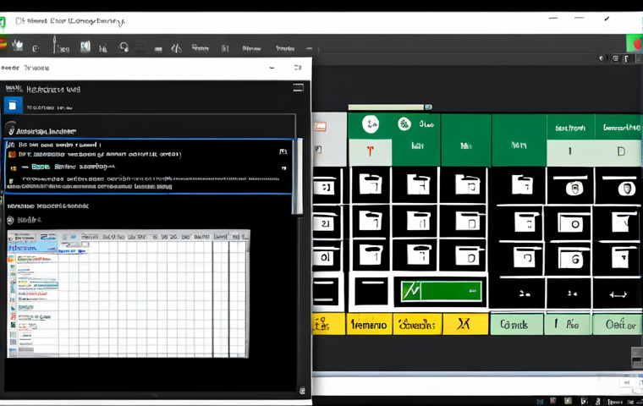The width and height of the screenshot is (643, 406).
Task: Click the dash button in white sub-window title bar
Action: coord(272,68)
